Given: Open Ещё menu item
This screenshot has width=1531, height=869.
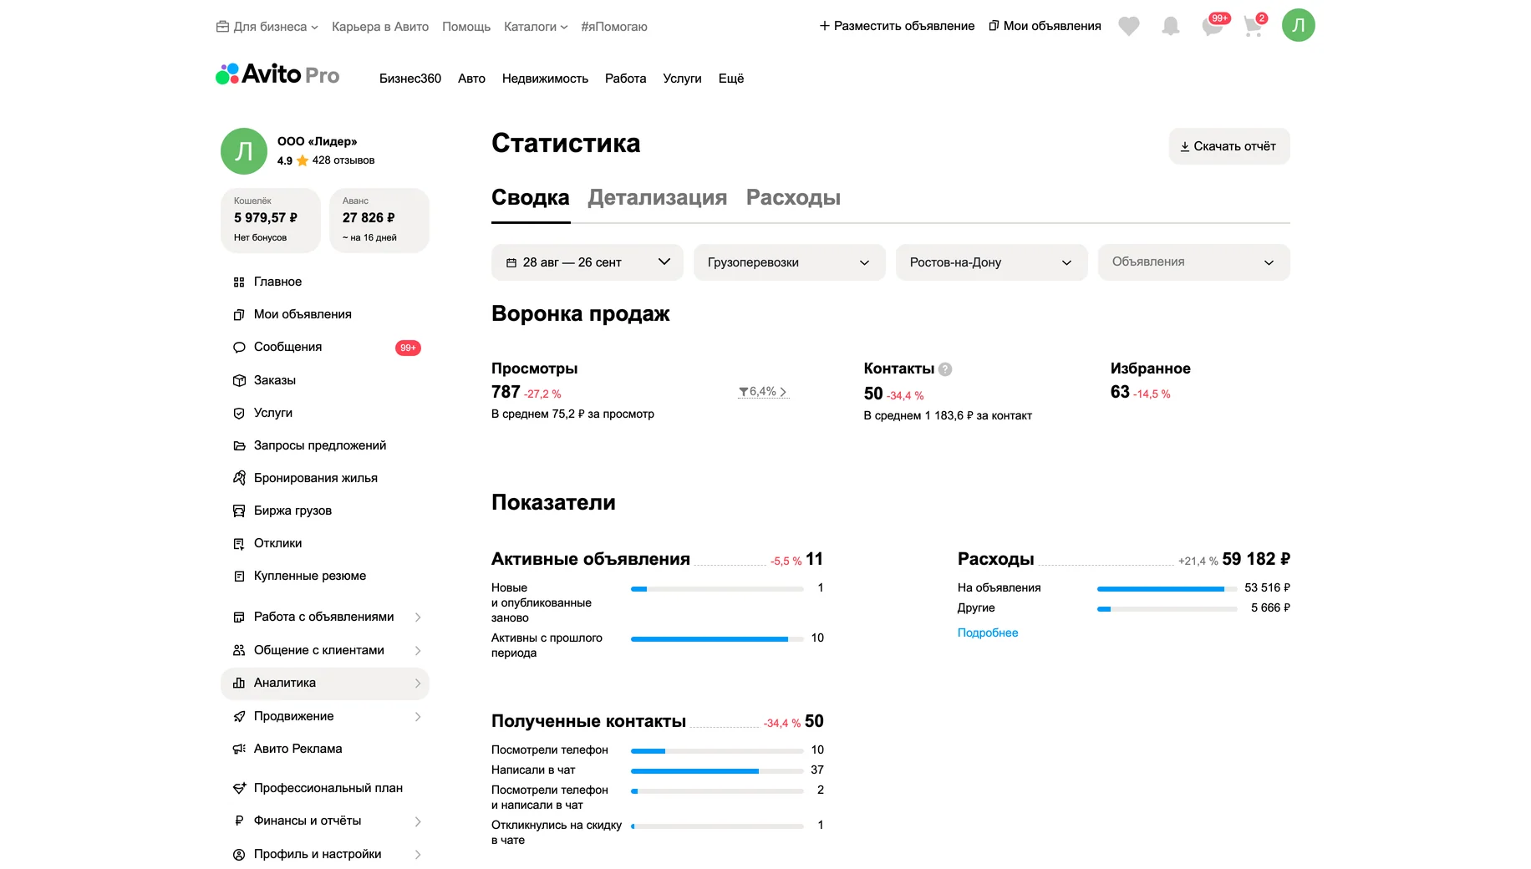Looking at the screenshot, I should pos(731,79).
